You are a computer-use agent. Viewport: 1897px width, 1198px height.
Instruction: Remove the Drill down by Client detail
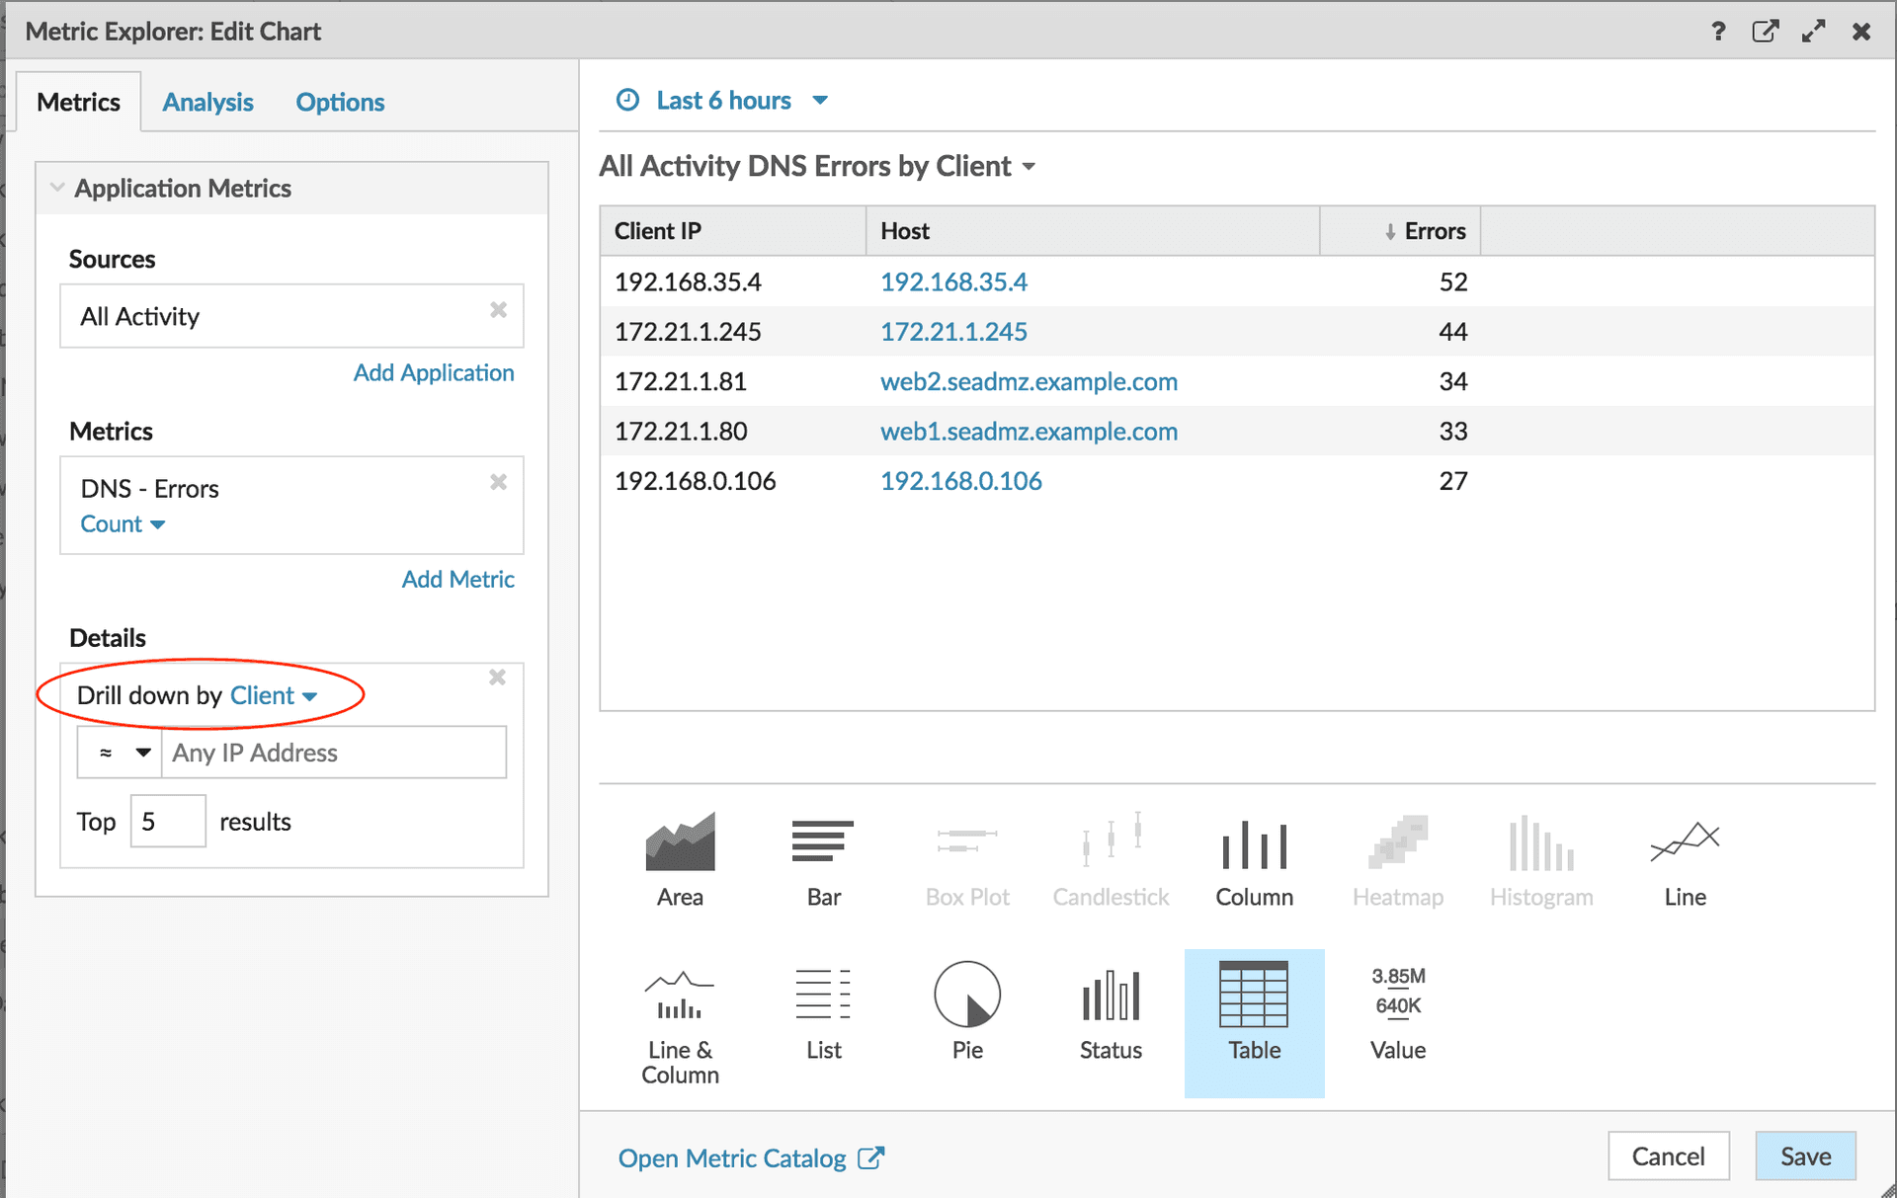(497, 678)
